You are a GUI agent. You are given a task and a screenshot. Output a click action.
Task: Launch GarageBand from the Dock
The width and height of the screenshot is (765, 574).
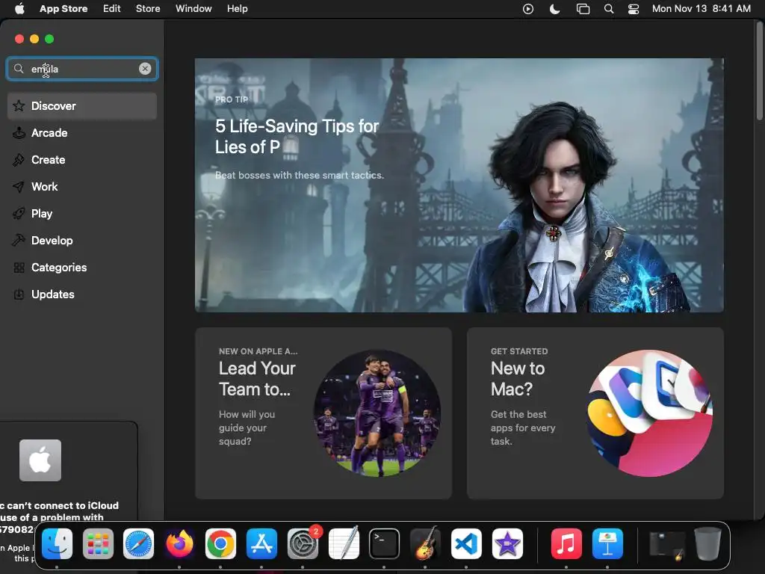[425, 543]
